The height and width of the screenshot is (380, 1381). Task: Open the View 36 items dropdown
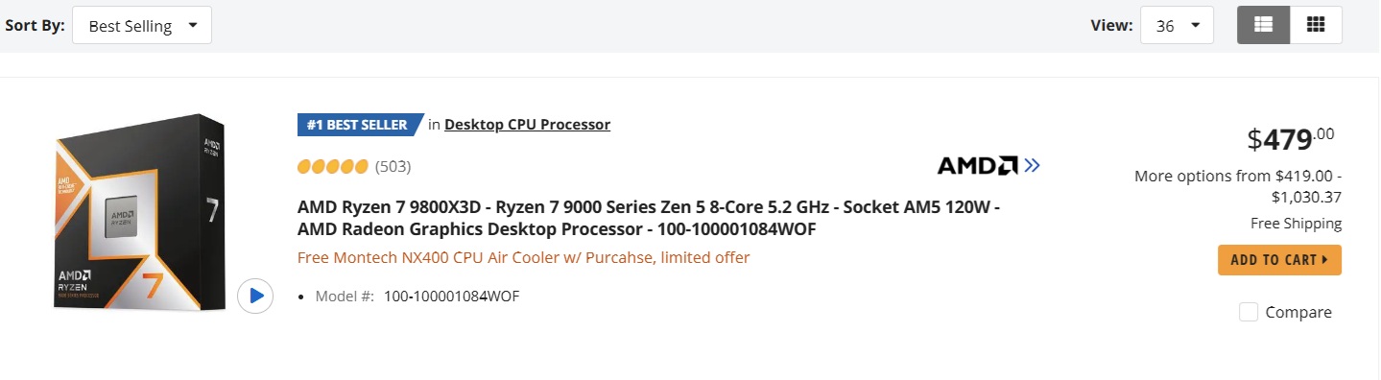1177,26
